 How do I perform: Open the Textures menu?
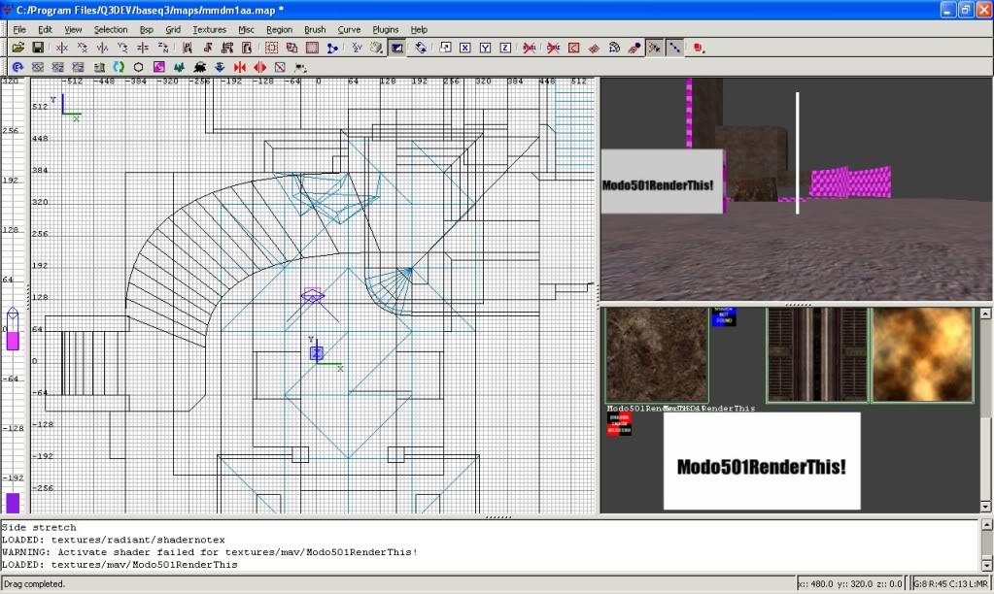coord(209,30)
